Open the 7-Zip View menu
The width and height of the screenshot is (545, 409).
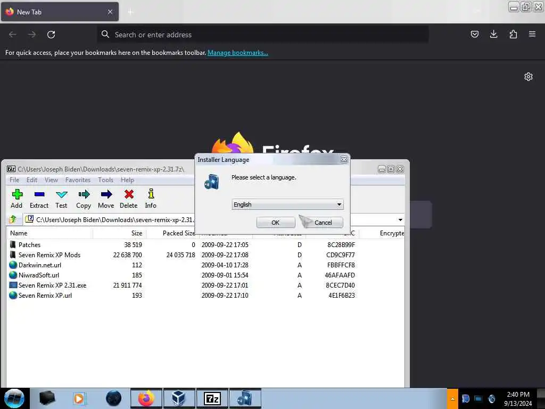point(51,180)
